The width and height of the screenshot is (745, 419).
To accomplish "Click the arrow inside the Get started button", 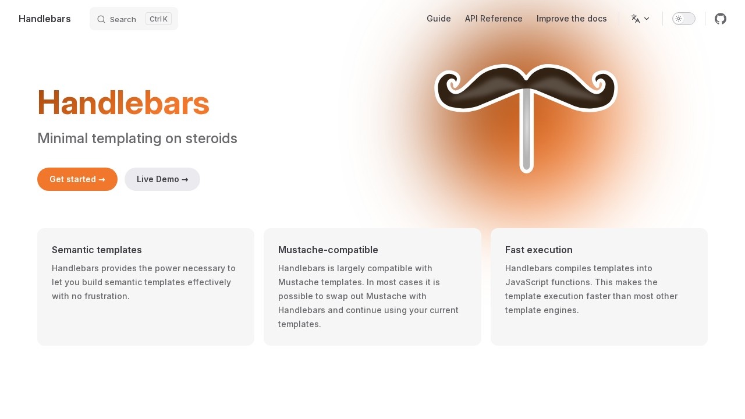I will pyautogui.click(x=102, y=179).
